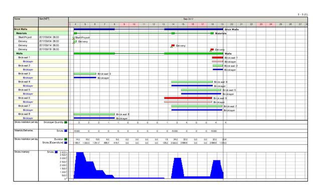Select the Bricklayer row under Brick wall 8
The height and width of the screenshot is (195, 321).
click(28, 118)
